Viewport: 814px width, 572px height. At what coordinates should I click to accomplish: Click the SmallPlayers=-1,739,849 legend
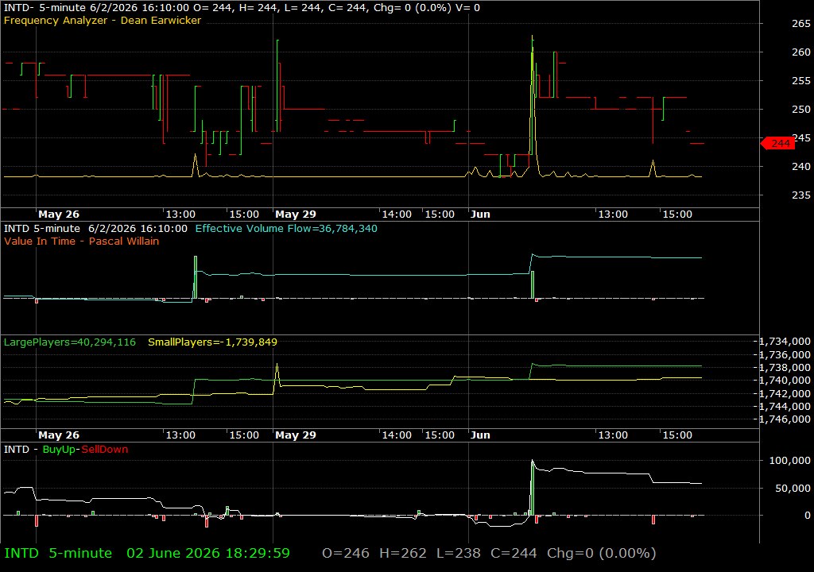[x=212, y=342]
